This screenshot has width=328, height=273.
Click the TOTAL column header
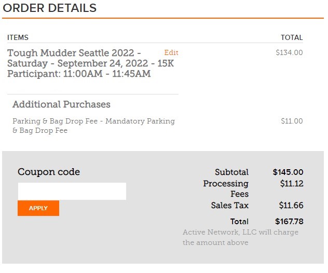click(x=291, y=37)
